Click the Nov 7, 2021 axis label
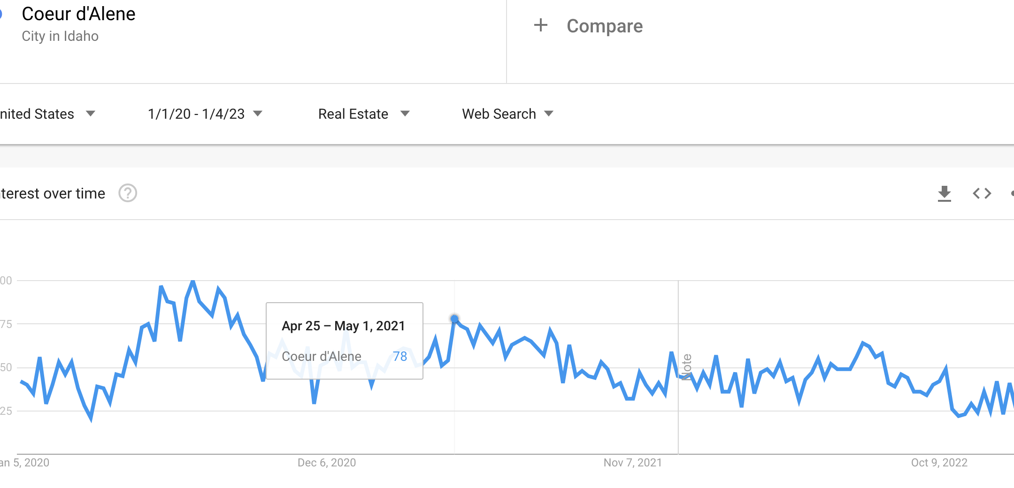Viewport: 1014px width, 488px height. pos(632,463)
